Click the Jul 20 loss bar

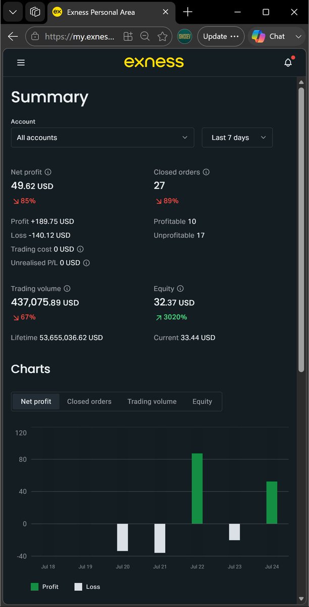[x=123, y=537]
